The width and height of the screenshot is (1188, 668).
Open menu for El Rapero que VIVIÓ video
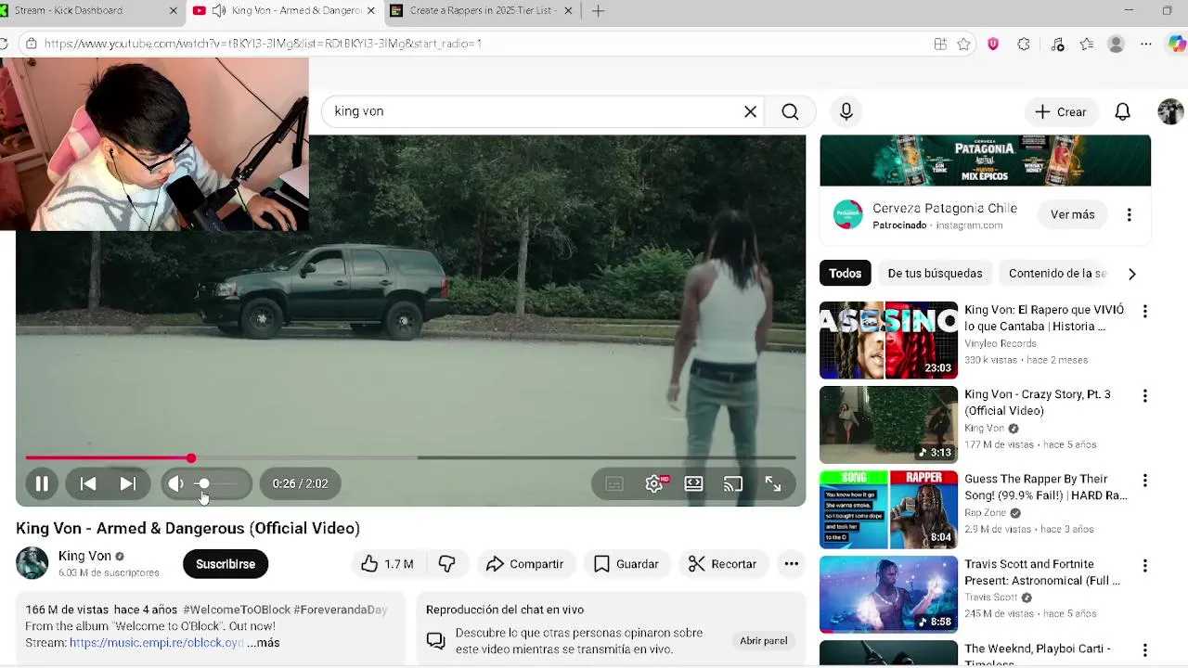point(1144,312)
